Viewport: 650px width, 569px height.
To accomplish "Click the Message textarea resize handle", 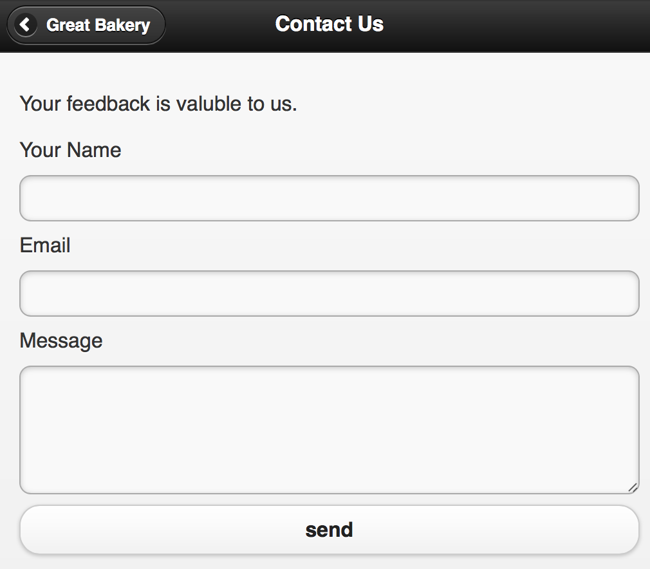I will click(633, 488).
